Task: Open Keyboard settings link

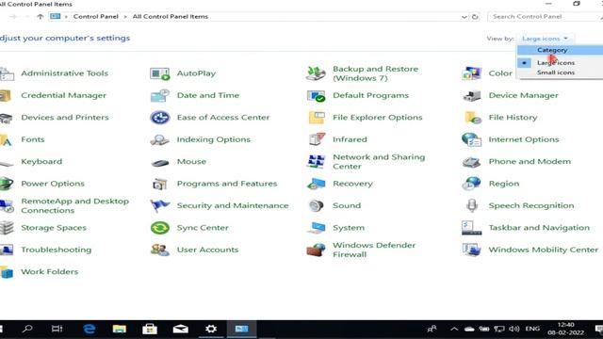Action: pos(41,161)
